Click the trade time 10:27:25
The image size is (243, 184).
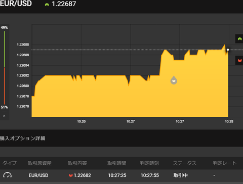(117, 175)
